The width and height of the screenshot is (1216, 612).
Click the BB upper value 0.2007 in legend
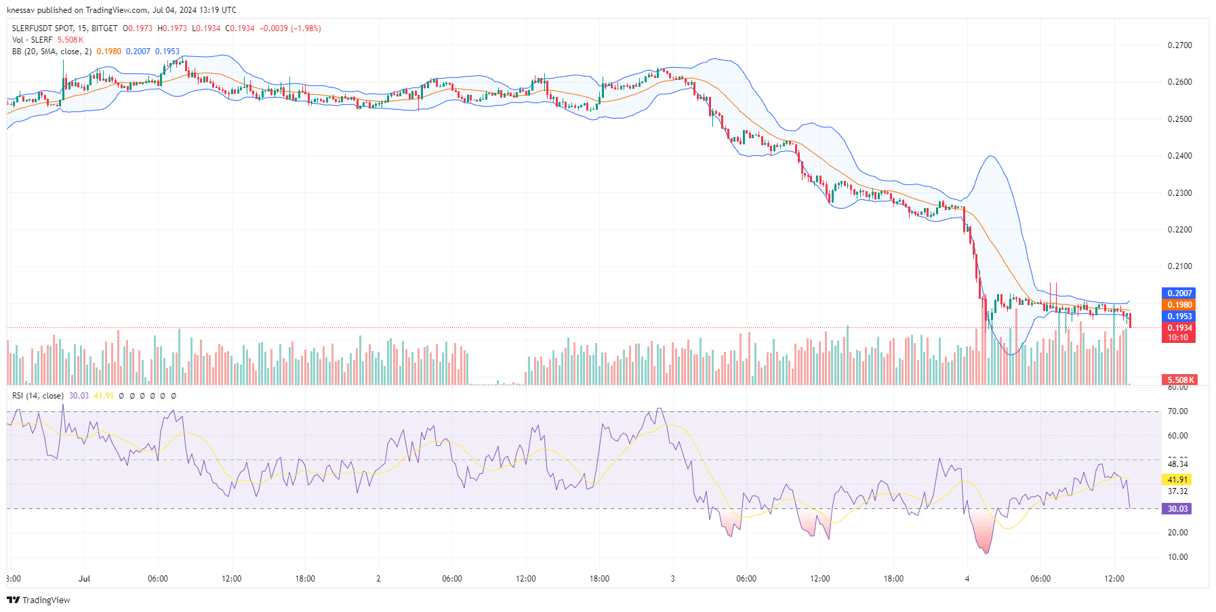(x=138, y=52)
